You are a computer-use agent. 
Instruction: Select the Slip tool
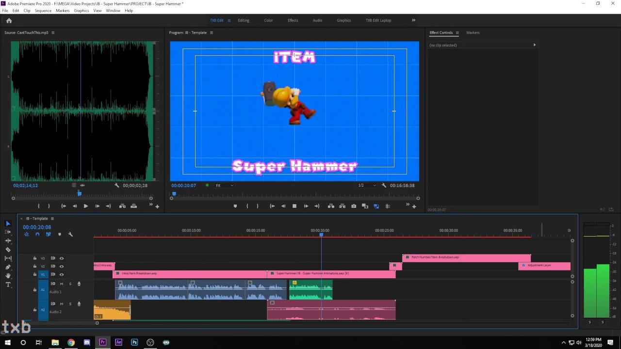(x=8, y=258)
